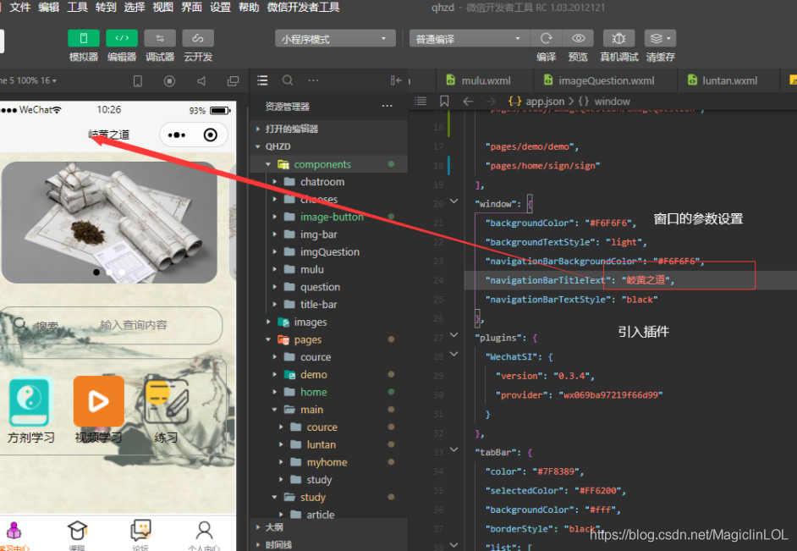This screenshot has width=797, height=551.
Task: Open the 云开发 cloud development icon
Action: click(x=198, y=38)
